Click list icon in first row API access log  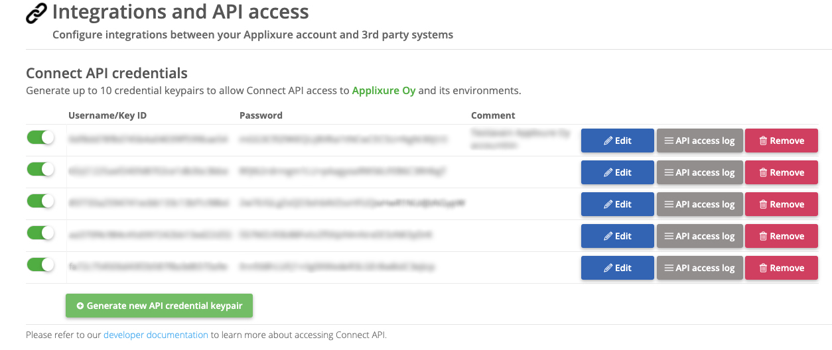(x=669, y=141)
